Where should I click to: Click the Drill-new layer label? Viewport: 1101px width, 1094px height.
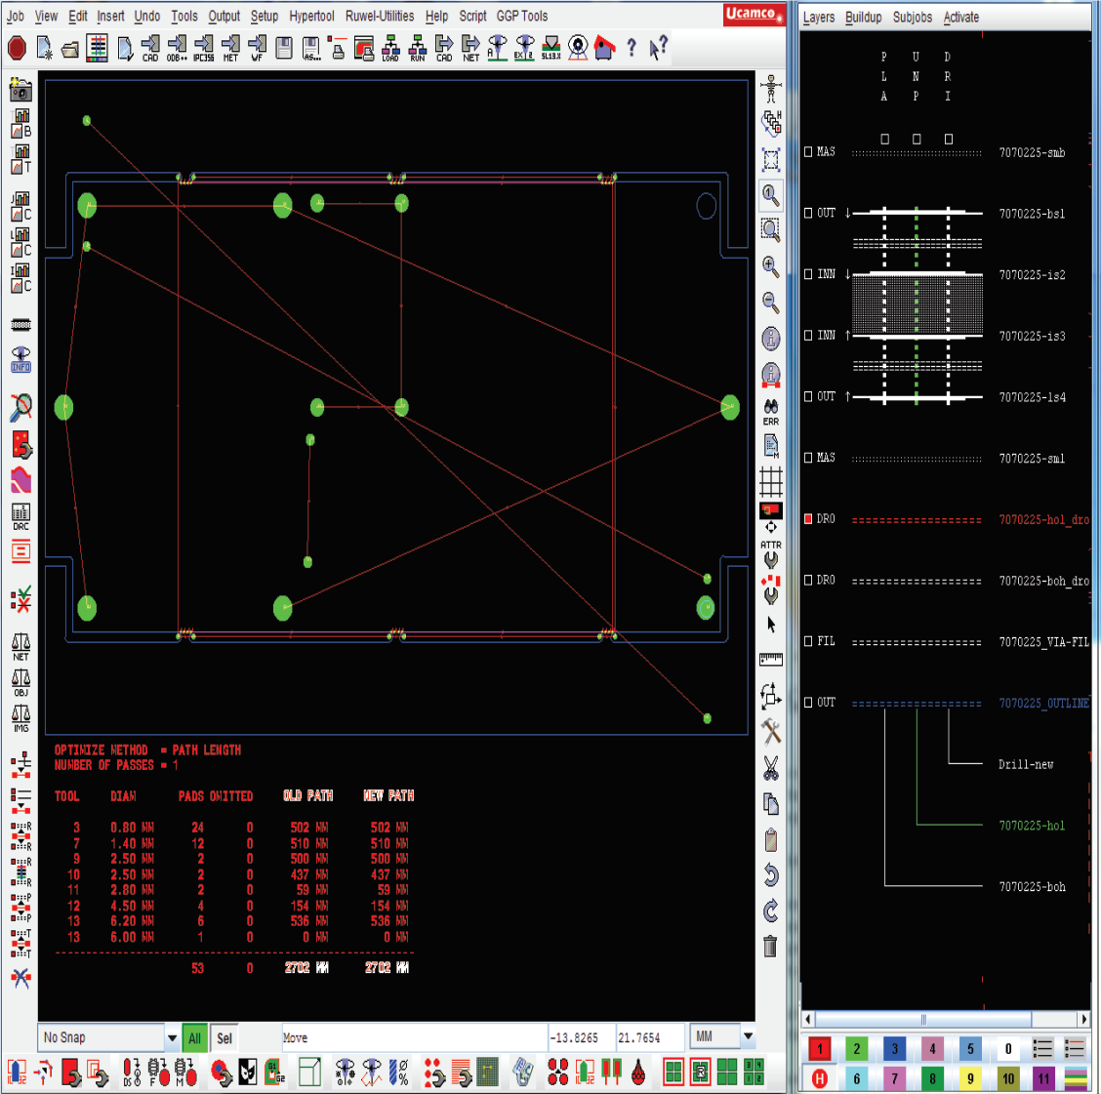[1025, 764]
